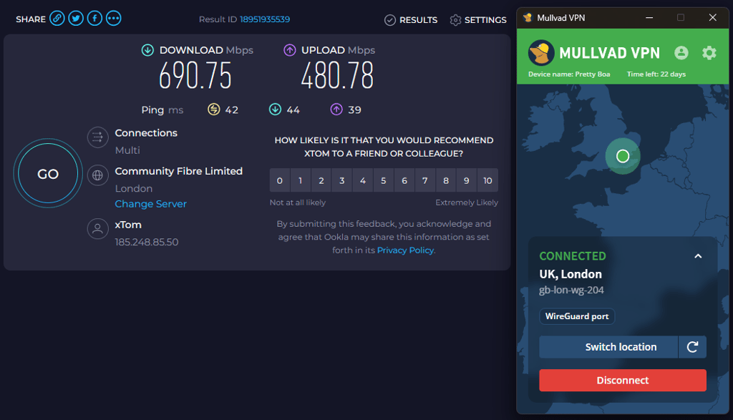
Task: Click Community Fibre Limited server name
Action: pyautogui.click(x=178, y=172)
